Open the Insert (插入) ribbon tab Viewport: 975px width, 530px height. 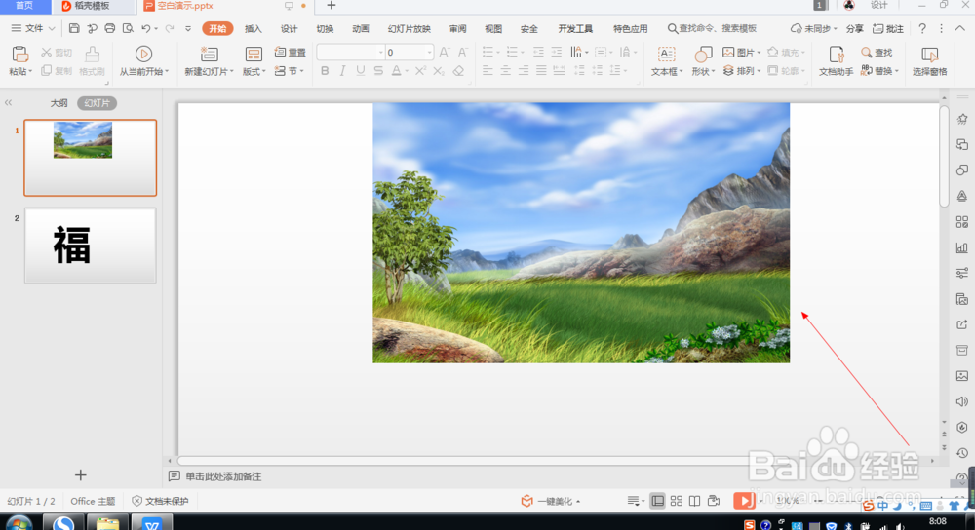[x=253, y=28]
